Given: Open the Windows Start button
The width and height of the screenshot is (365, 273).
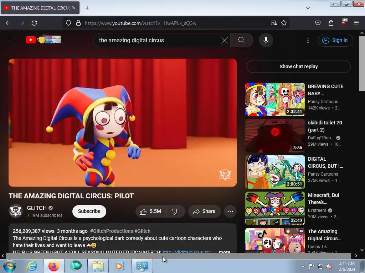Looking at the screenshot, I should pyautogui.click(x=10, y=266).
